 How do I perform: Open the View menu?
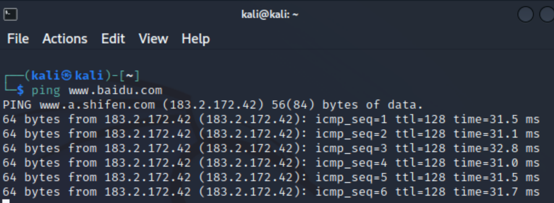pyautogui.click(x=153, y=39)
